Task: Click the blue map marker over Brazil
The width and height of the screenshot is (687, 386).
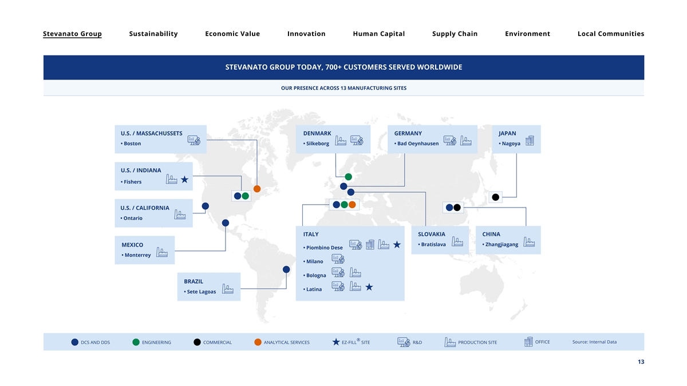Action: (286, 269)
